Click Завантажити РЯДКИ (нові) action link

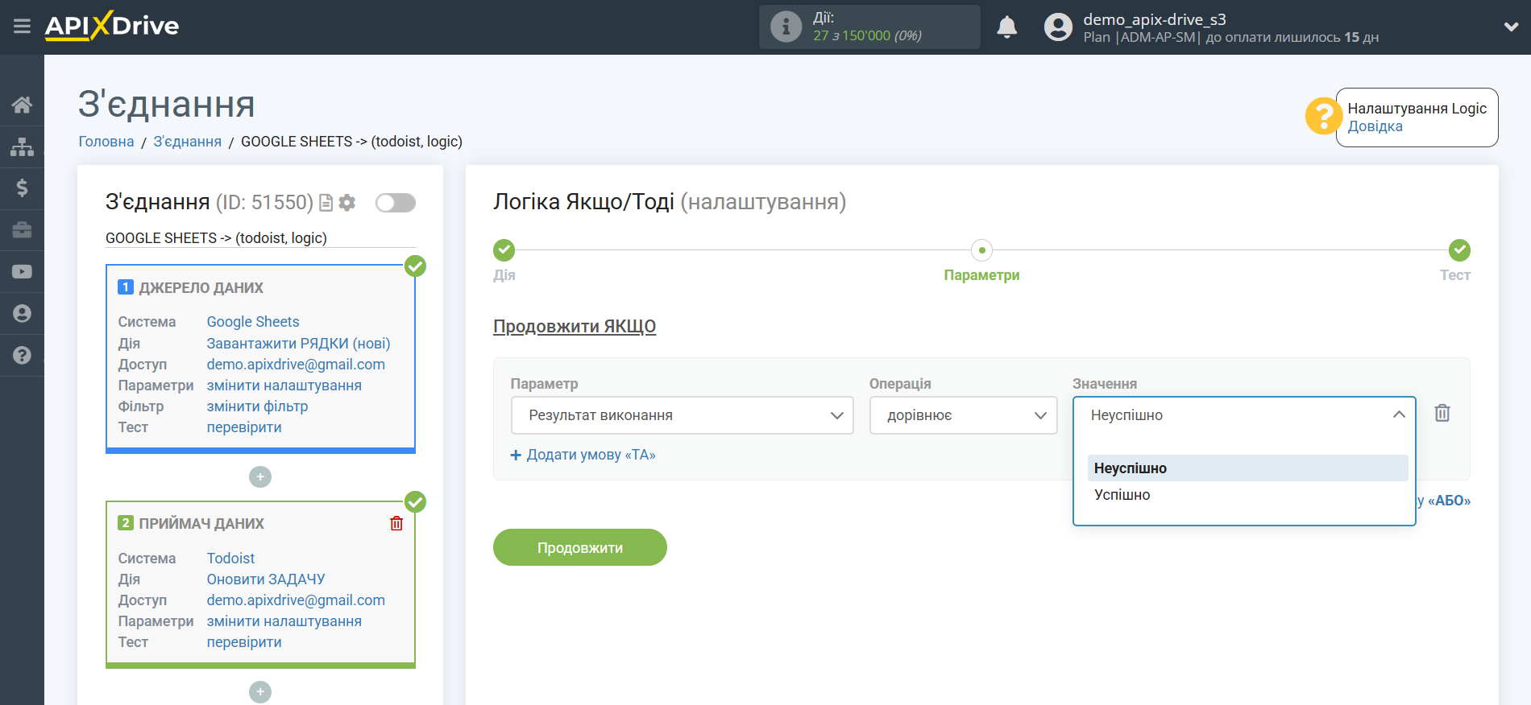coord(298,344)
